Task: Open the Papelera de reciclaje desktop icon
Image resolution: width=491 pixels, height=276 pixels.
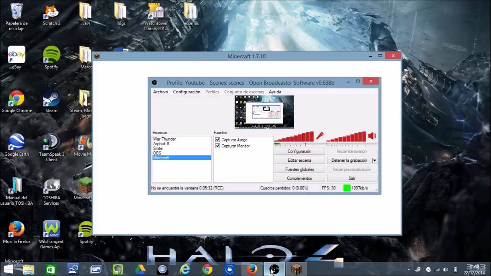Action: [x=16, y=16]
